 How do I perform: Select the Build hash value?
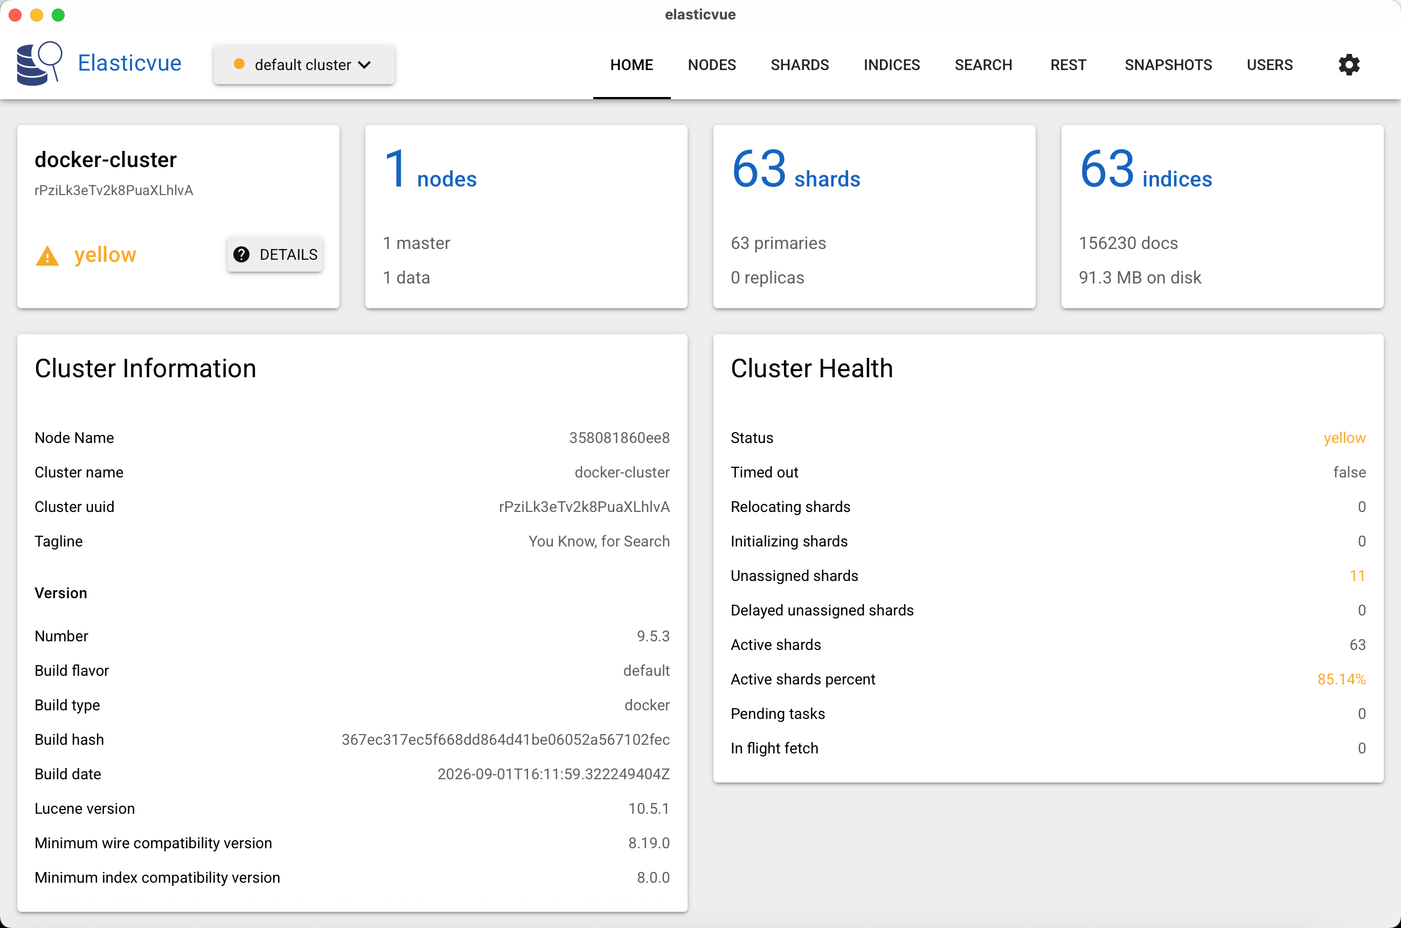point(506,740)
